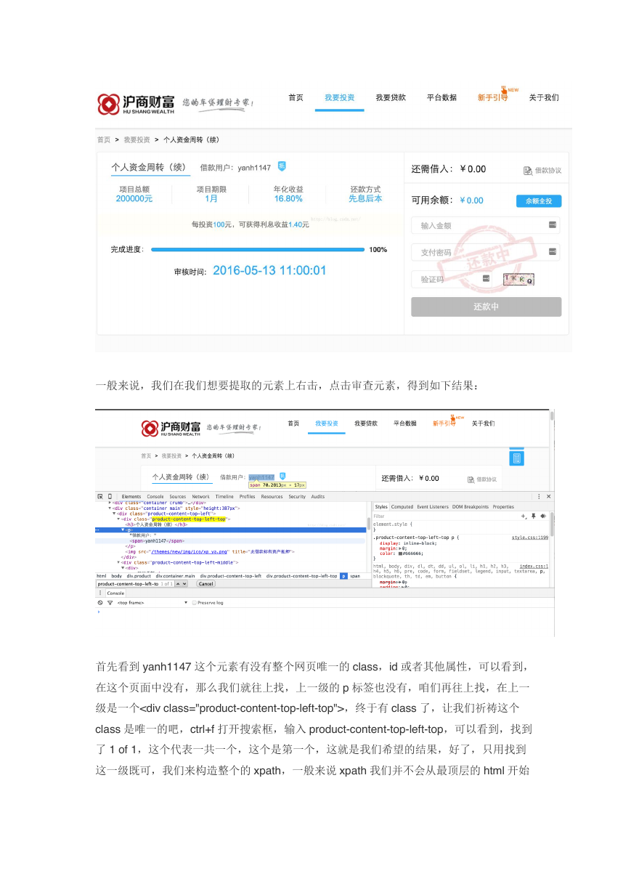Open the top frame context dropdown
The image size is (631, 892).
152,603
